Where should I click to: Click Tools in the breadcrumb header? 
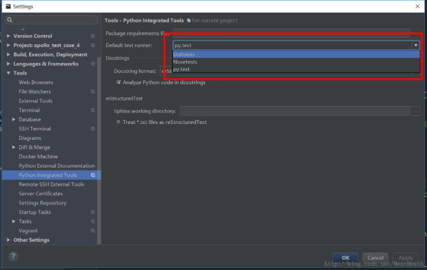point(111,20)
